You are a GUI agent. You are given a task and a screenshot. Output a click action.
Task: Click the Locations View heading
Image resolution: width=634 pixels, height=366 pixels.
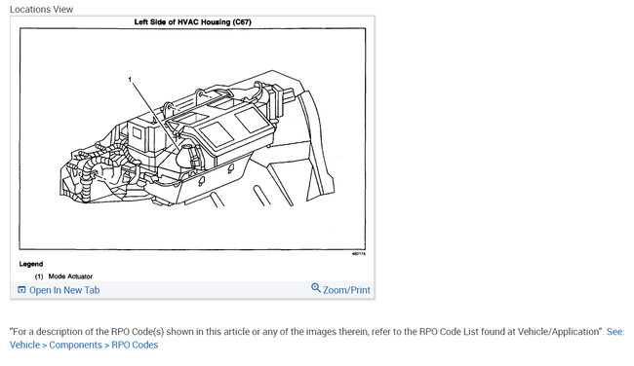pyautogui.click(x=41, y=10)
